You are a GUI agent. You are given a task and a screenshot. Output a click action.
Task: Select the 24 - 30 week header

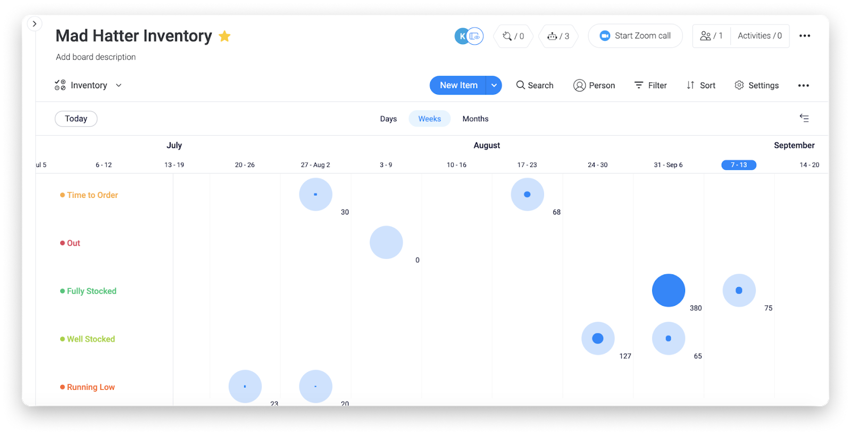pyautogui.click(x=597, y=165)
